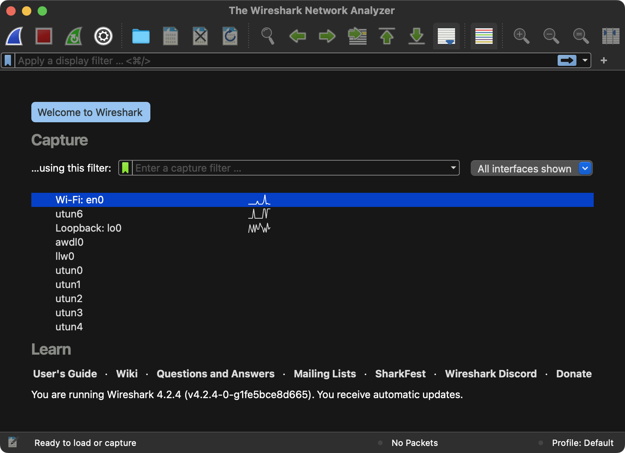This screenshot has width=625, height=453.
Task: Restart the current capture
Action: 74,36
